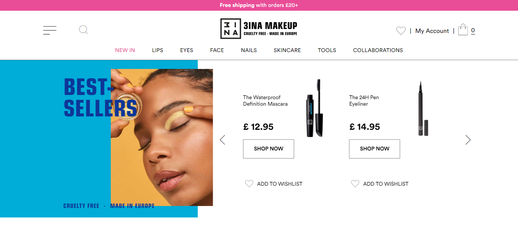Screen dimensions: 518x237
Task: Open My Account link
Action: [x=432, y=31]
